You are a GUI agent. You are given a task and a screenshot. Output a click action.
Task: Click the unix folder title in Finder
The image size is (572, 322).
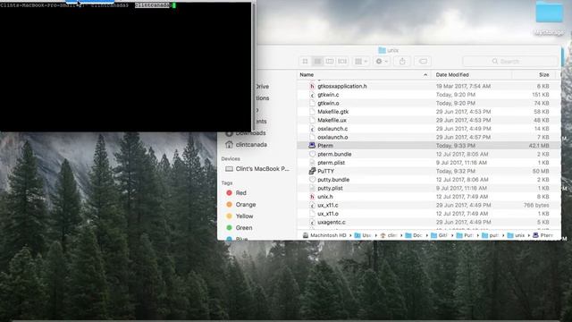[x=389, y=50]
